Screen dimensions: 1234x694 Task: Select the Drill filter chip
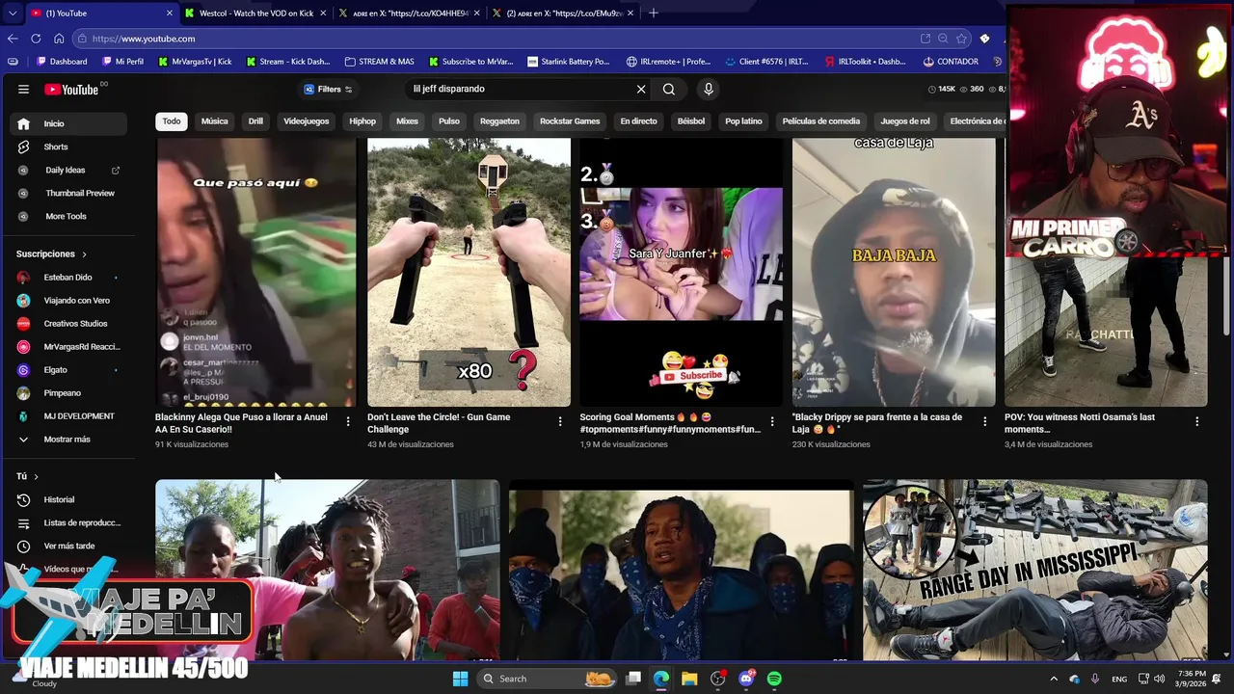(255, 121)
